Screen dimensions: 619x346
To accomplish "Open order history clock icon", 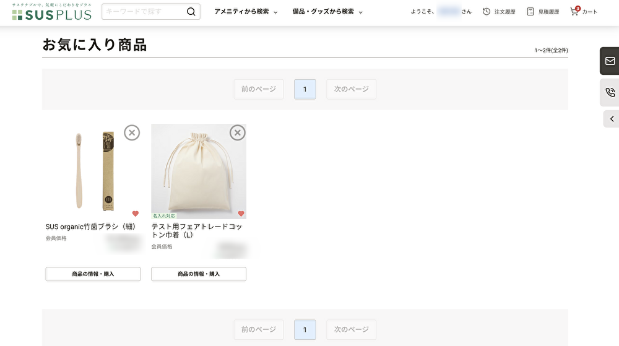I will point(487,12).
